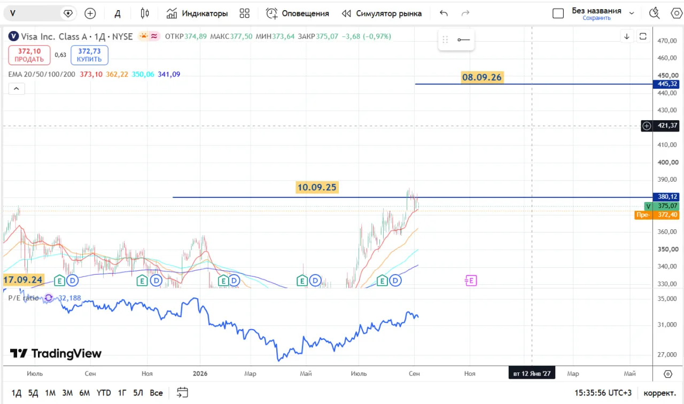Open the timezone menu at 15:35:56 UTC+3

[603, 393]
